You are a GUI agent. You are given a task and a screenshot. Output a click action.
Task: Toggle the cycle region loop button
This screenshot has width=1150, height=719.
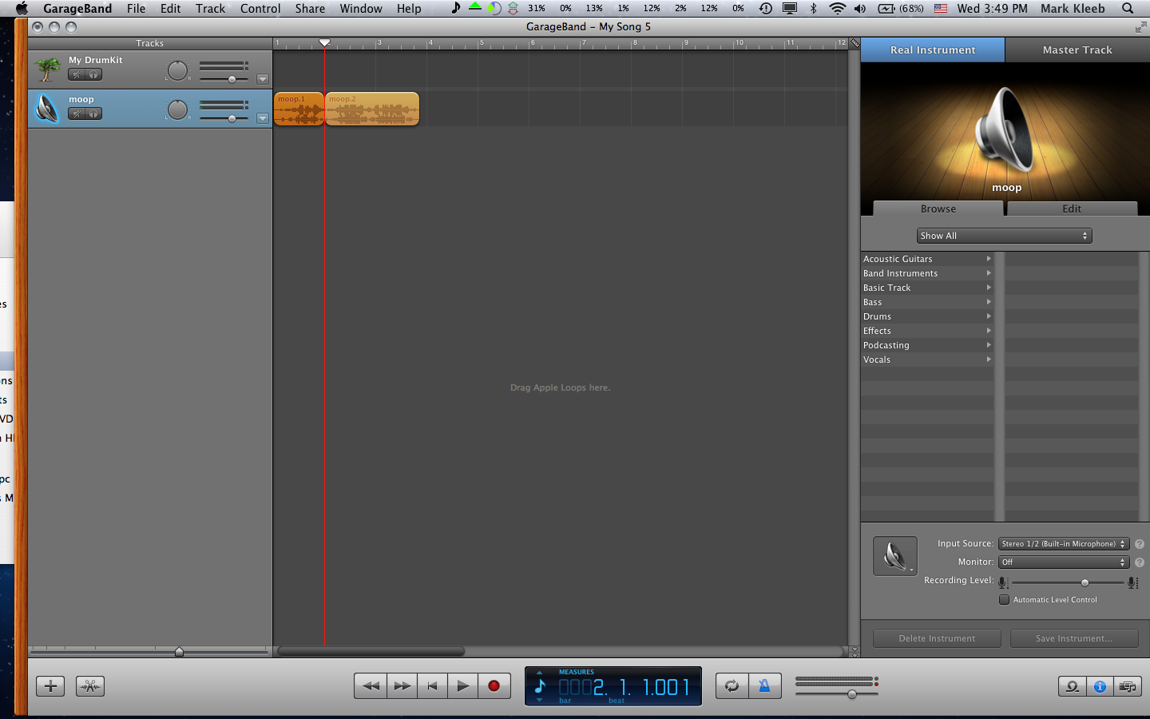(732, 686)
